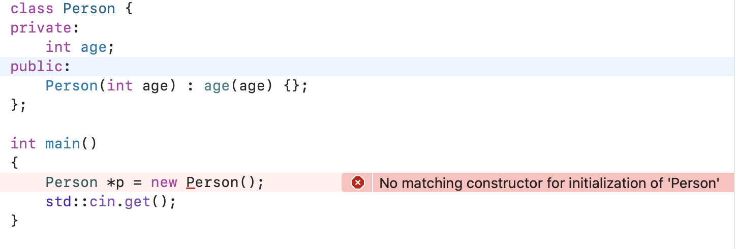Click the 'get' method call
The image size is (736, 249).
(137, 202)
